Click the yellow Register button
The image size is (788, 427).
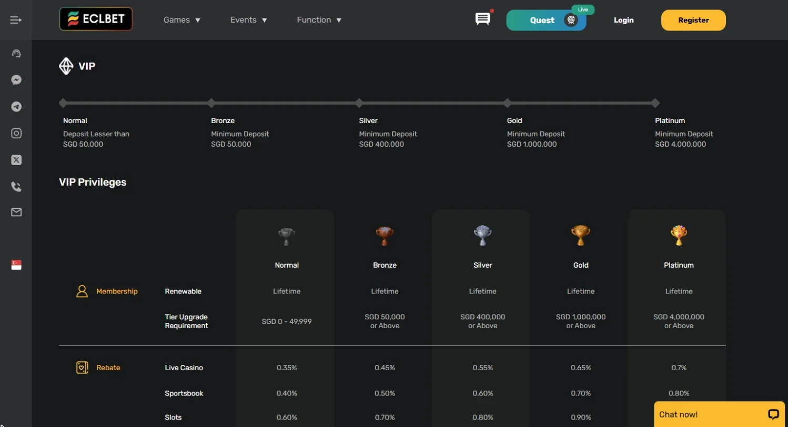pos(693,20)
